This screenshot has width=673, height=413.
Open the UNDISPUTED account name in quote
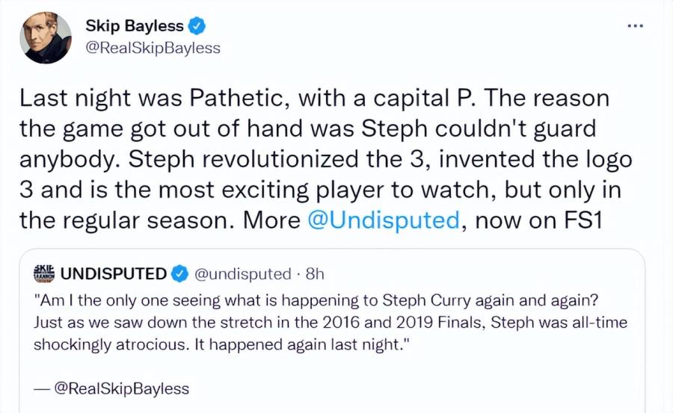pyautogui.click(x=114, y=273)
